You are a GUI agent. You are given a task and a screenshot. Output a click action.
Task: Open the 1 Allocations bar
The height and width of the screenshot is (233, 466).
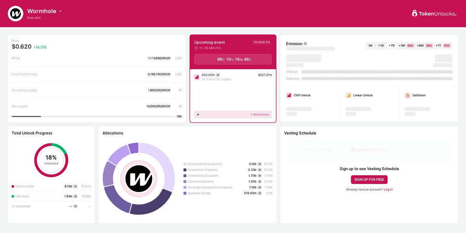coord(233,115)
